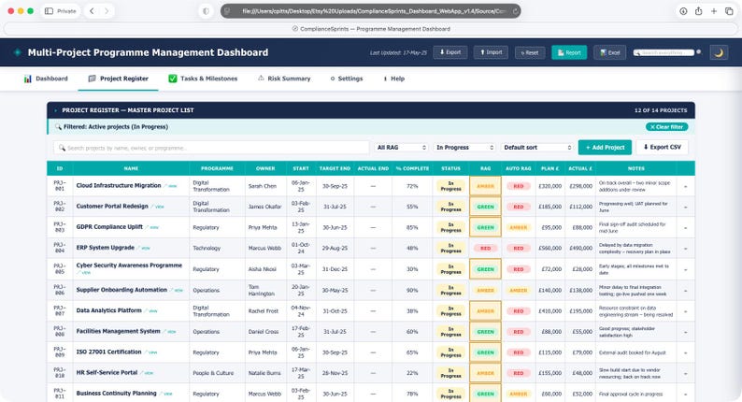
Task: Change RAG for Data Analytics Platform
Action: (485, 311)
